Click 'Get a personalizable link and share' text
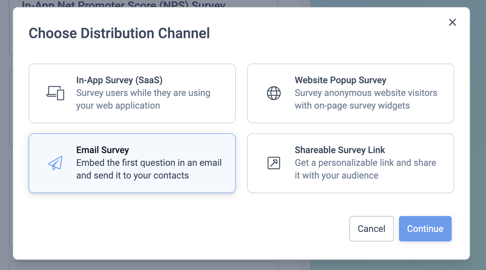The image size is (486, 270). click(x=365, y=163)
